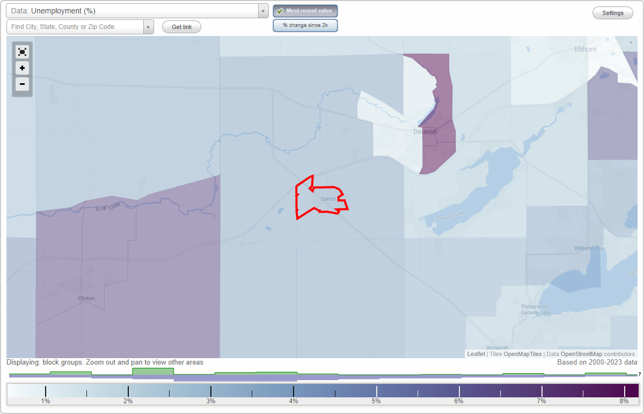Switch to % change since 2k view
The width and height of the screenshot is (644, 414).
click(305, 25)
